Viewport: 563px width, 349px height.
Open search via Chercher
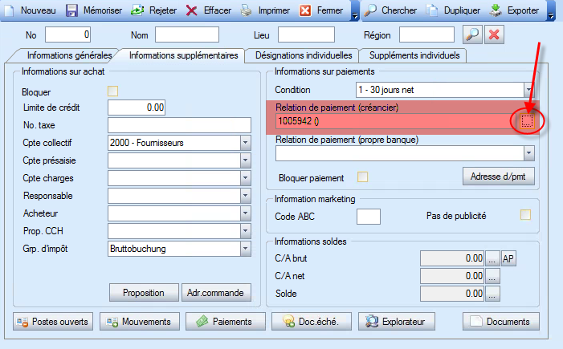tap(390, 10)
